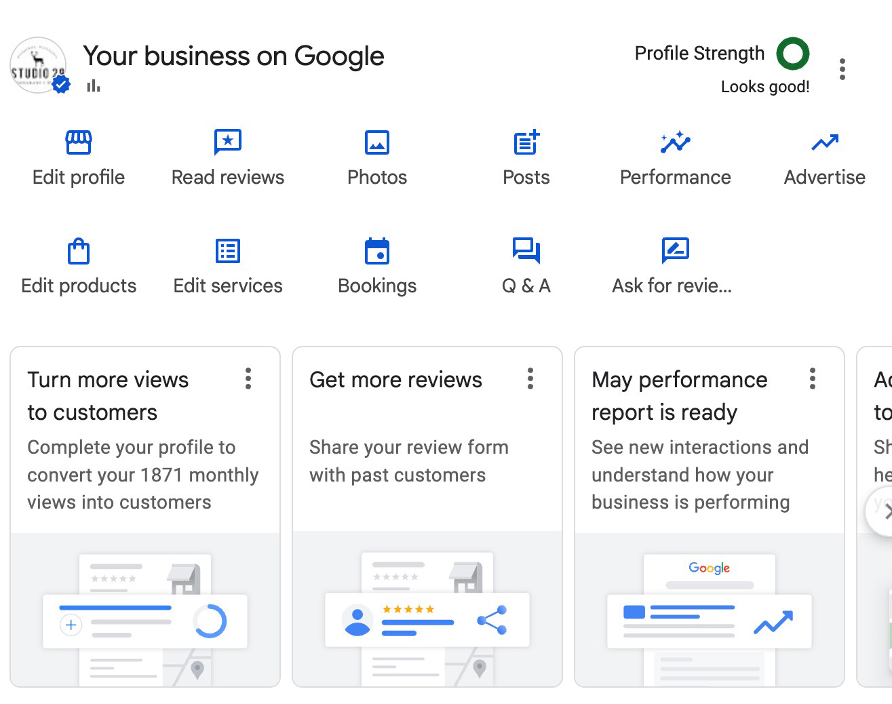This screenshot has height=704, width=892.
Task: Open the Performance sparkle chart icon
Action: (x=676, y=142)
